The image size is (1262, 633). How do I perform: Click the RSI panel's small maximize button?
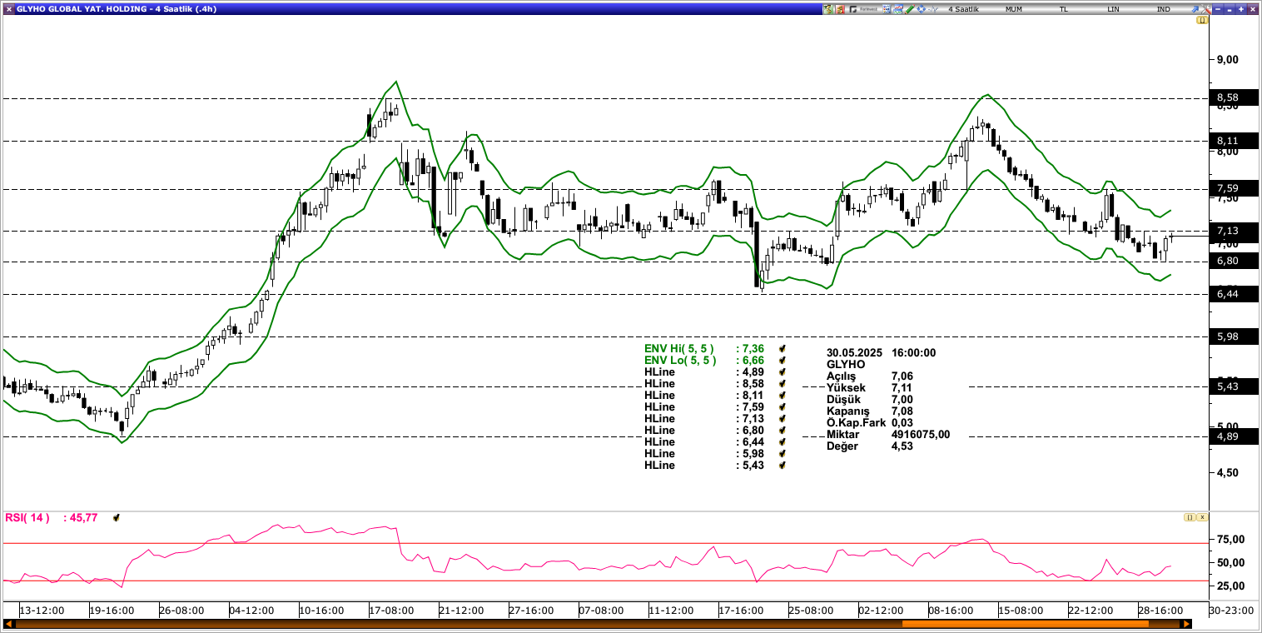[x=1190, y=517]
